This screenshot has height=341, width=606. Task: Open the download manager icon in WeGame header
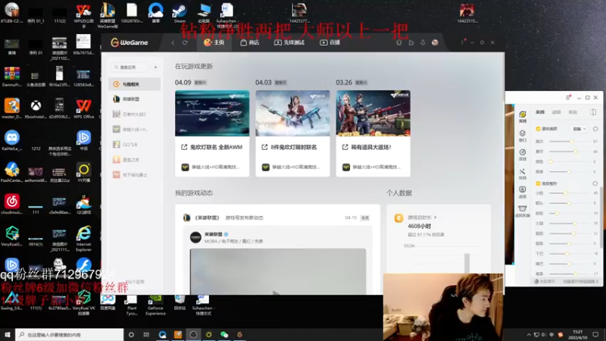coord(423,42)
